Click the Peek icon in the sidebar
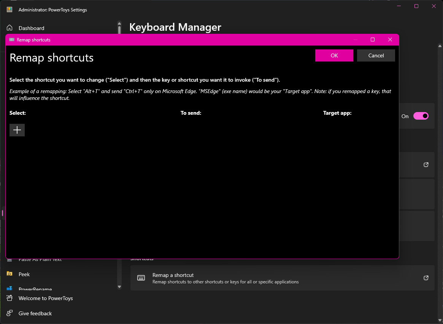443x324 pixels. click(10, 274)
